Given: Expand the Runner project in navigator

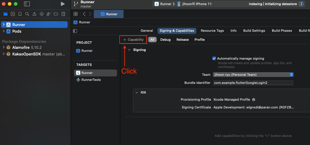Looking at the screenshot, I should click(x=4, y=25).
